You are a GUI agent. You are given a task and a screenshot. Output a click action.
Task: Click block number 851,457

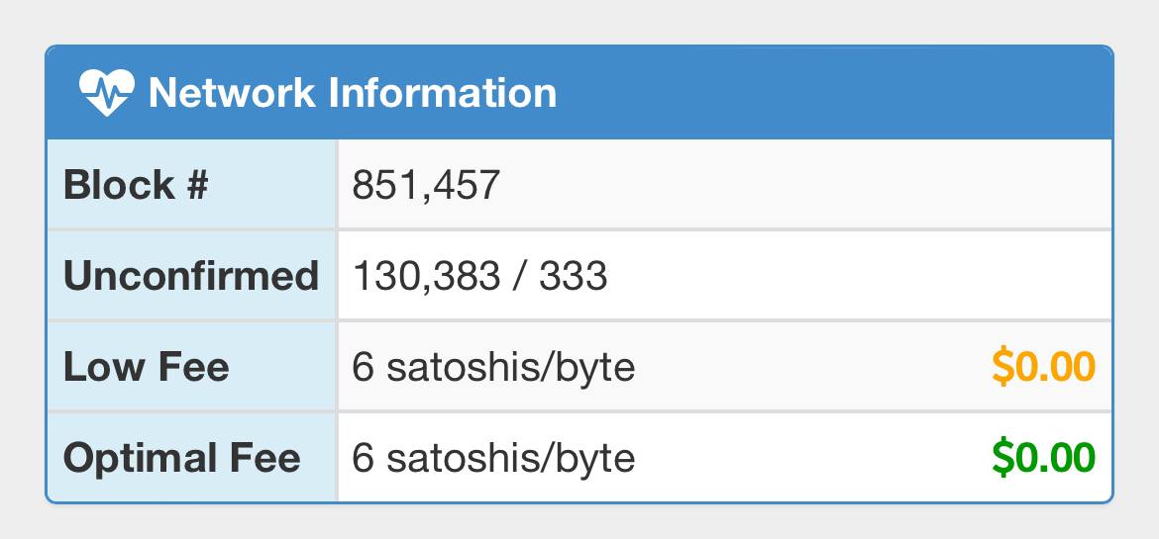[x=427, y=185]
